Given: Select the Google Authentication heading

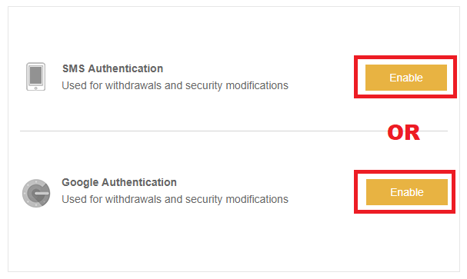Looking at the screenshot, I should point(119,182).
